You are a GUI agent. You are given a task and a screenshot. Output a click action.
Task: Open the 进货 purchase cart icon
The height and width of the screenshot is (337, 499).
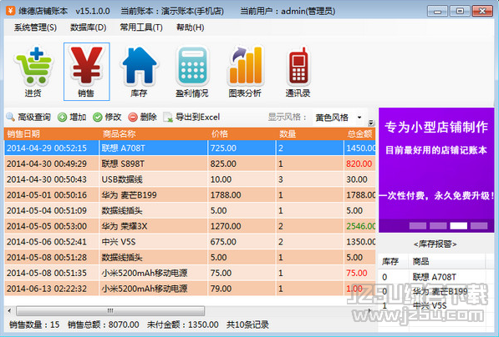click(33, 72)
